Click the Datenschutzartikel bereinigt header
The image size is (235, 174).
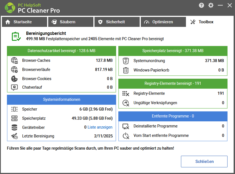pos(62,51)
